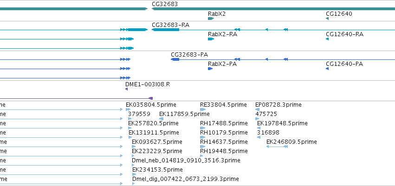This screenshot has width=395, height=186.
Task: Click the CG32683-RA label
Action: click(170, 25)
